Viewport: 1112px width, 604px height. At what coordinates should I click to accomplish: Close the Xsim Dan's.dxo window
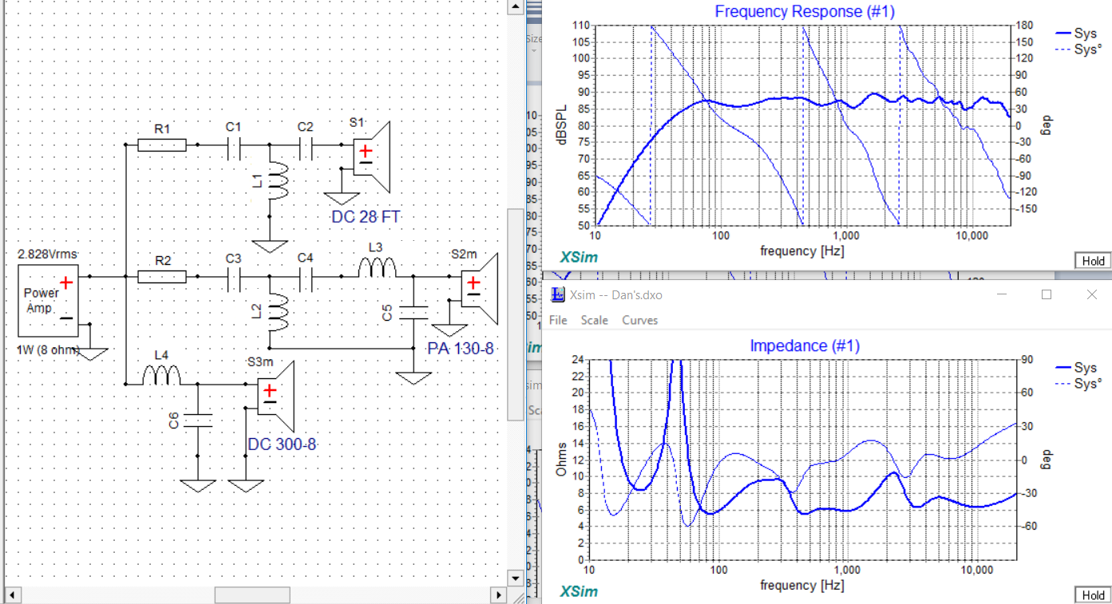click(1091, 294)
